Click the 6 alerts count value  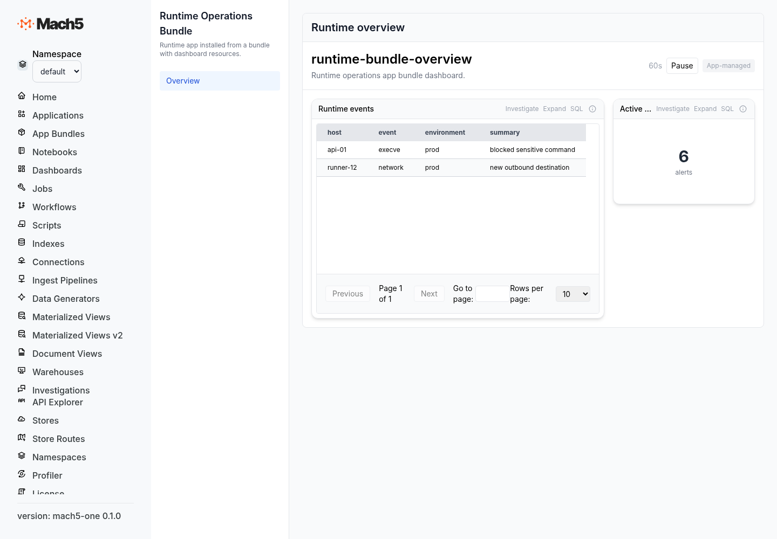click(x=684, y=156)
